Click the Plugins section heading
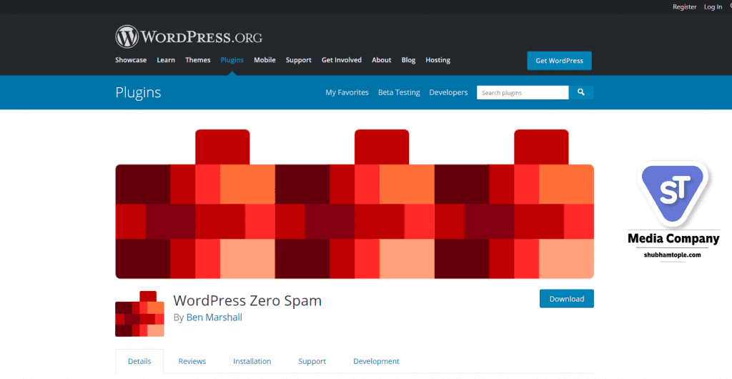The image size is (732, 379). pyautogui.click(x=138, y=92)
